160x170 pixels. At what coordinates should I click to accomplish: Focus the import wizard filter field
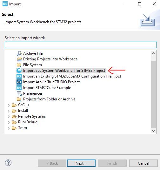click(x=81, y=45)
